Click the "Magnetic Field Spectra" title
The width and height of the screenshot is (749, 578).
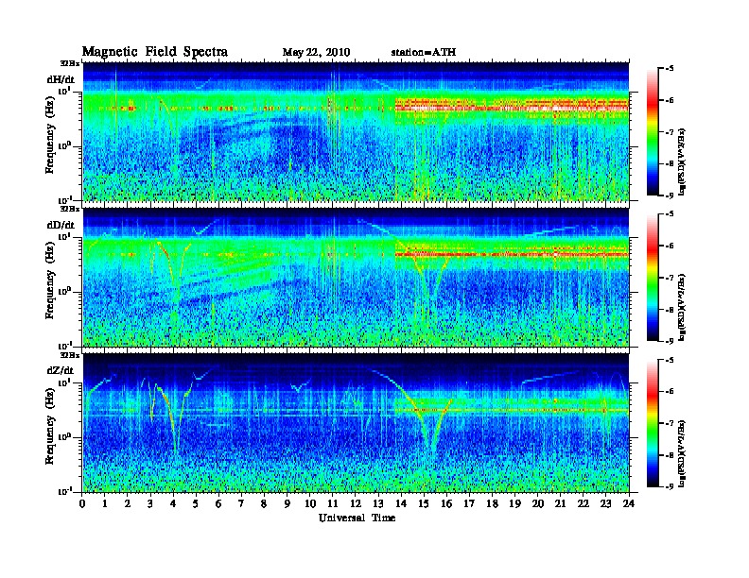(x=155, y=52)
